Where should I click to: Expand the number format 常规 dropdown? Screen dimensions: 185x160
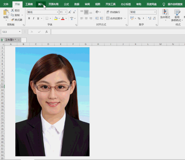click(x=155, y=12)
